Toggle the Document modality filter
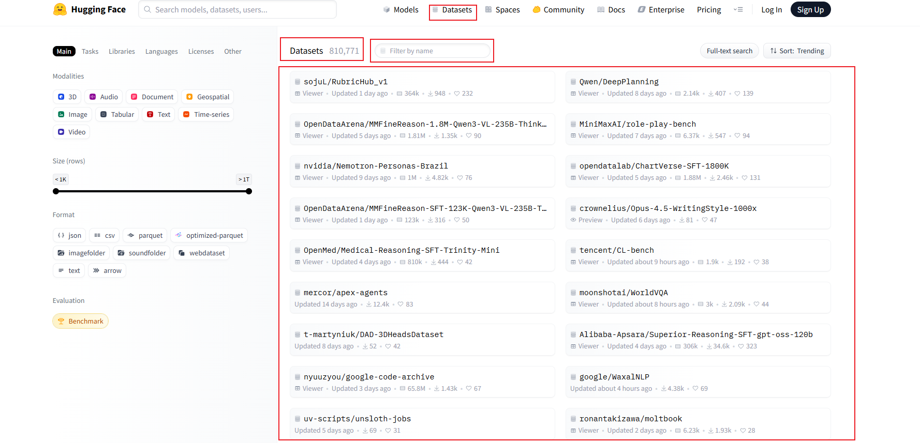The image size is (920, 443). tap(152, 97)
